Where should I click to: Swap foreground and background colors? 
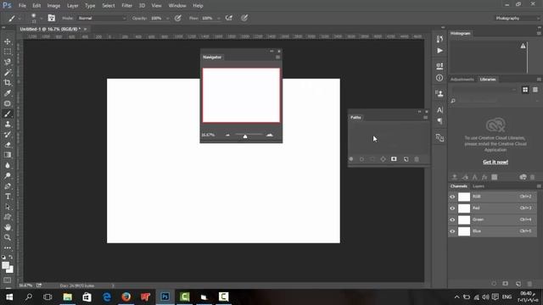(x=11, y=258)
